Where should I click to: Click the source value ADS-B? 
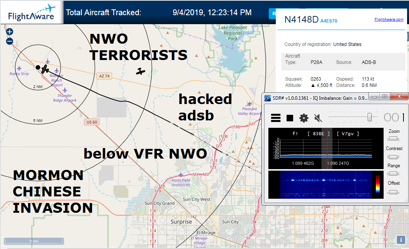(369, 62)
